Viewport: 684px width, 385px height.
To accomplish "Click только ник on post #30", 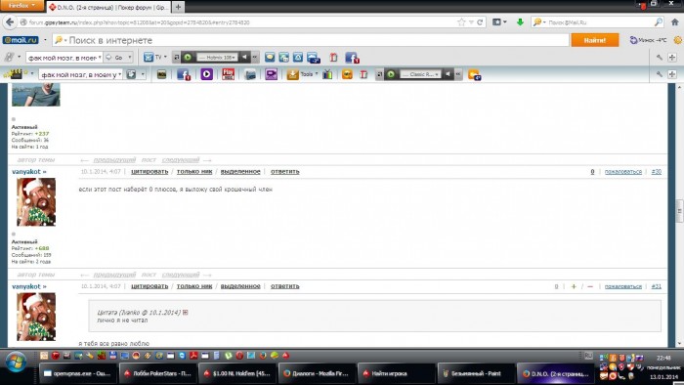I will [194, 172].
